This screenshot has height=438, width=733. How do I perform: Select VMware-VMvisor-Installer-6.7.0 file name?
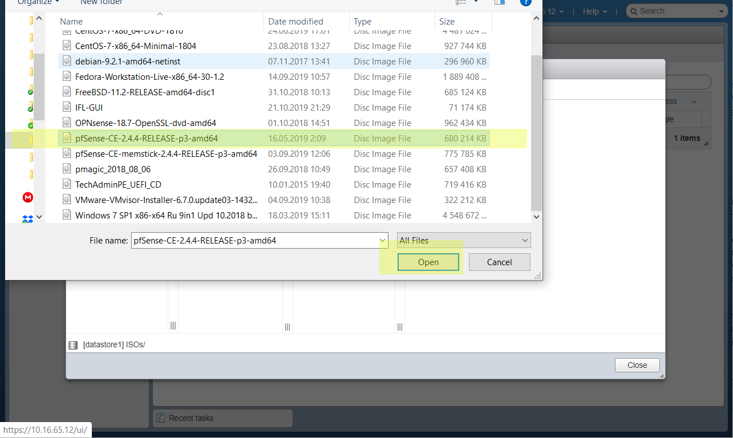coord(167,200)
